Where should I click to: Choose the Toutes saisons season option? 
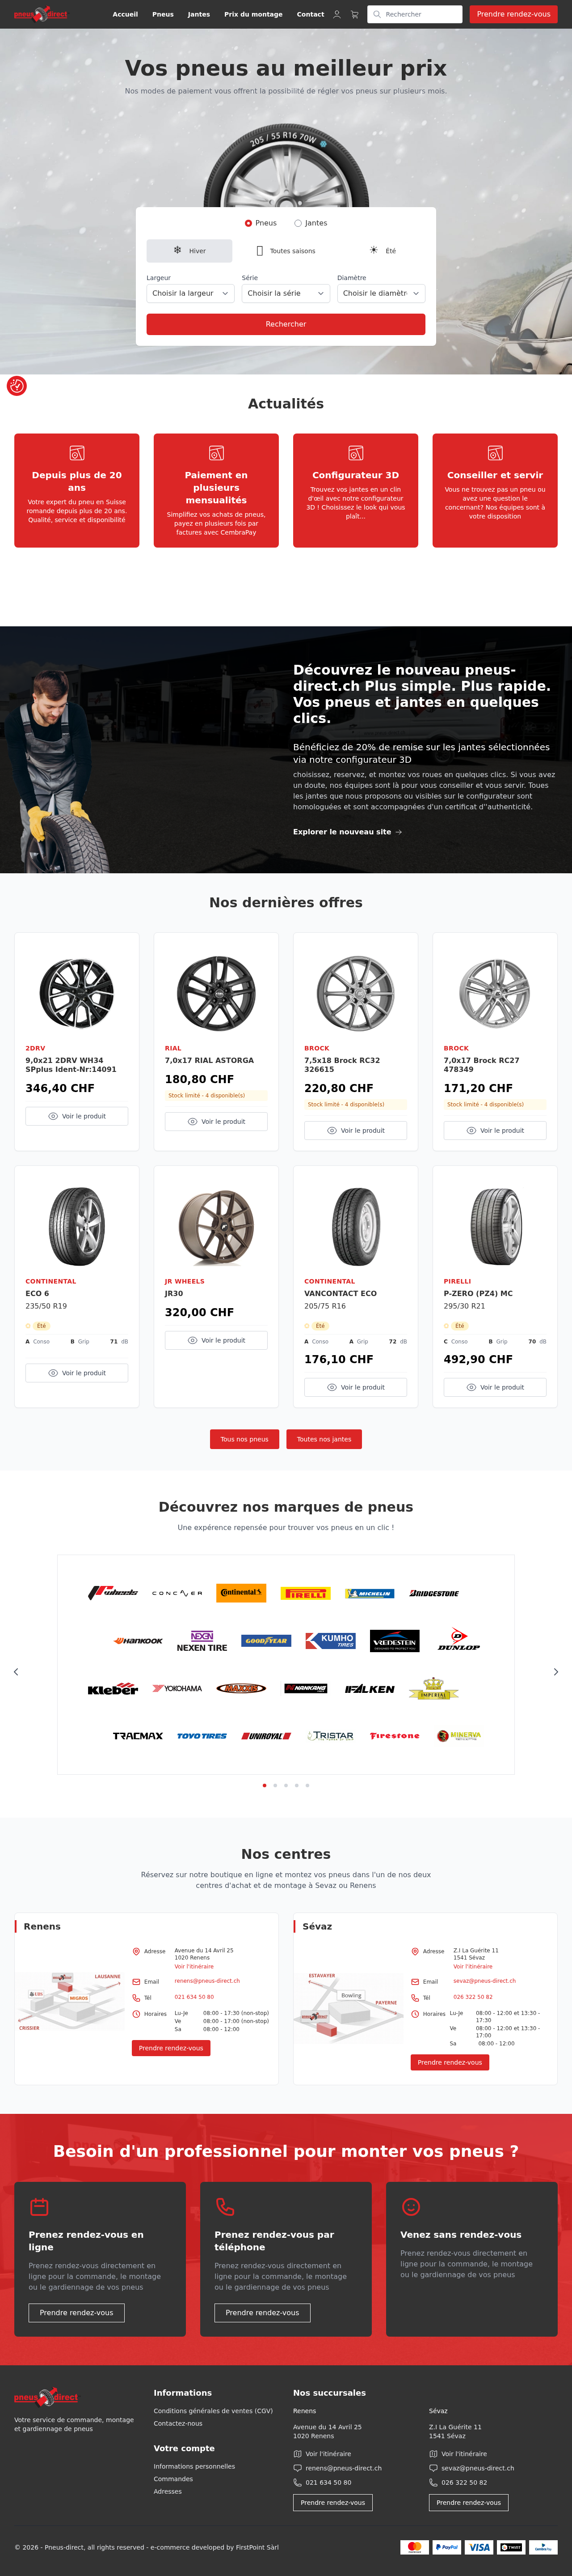tap(286, 251)
